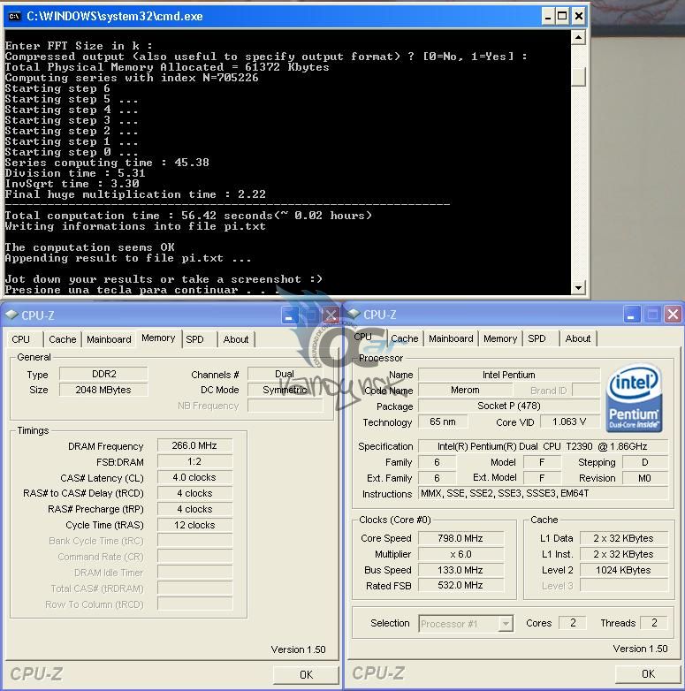Click the Threads count value field
685x691 pixels.
654,623
